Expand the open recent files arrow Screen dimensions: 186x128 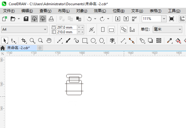[19, 19]
